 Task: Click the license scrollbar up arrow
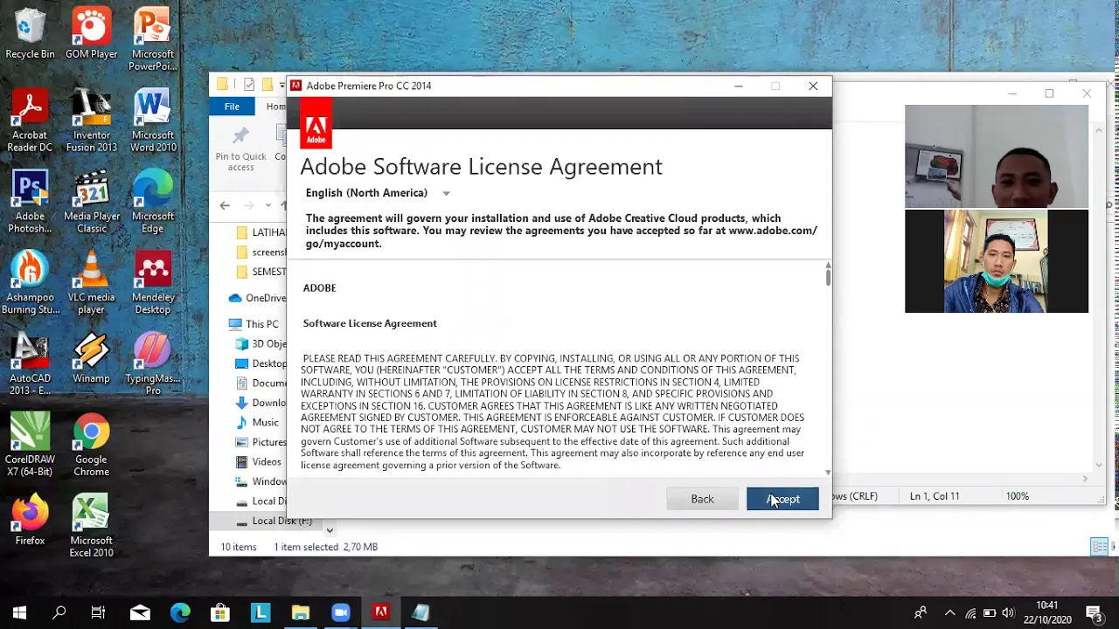pyautogui.click(x=828, y=265)
